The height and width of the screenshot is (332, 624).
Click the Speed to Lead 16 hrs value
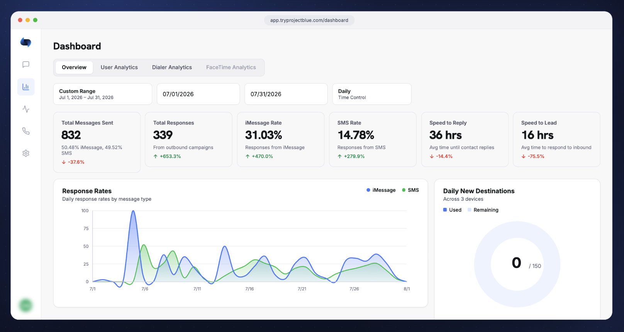click(x=538, y=135)
